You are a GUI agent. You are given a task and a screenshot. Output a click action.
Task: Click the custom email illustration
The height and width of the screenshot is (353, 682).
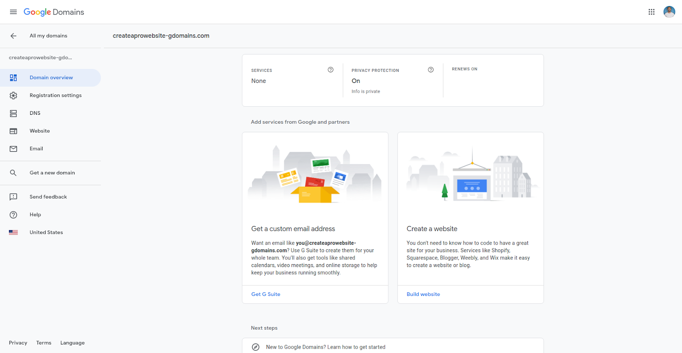[315, 174]
